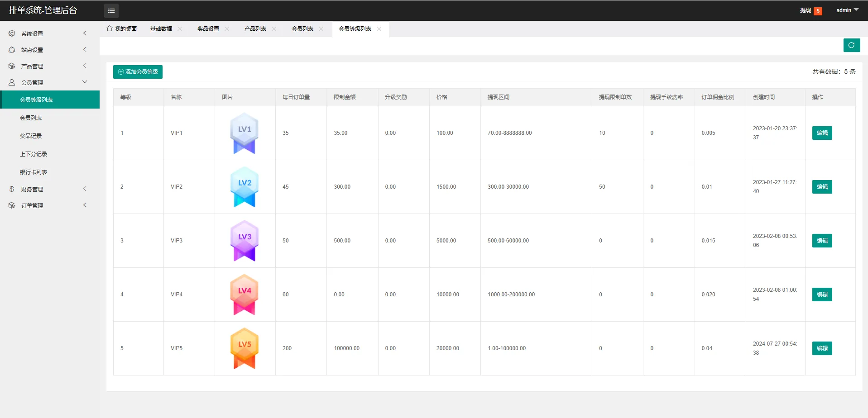Switch to the 会员列表 tab
Viewport: 868px width, 418px height.
point(302,29)
